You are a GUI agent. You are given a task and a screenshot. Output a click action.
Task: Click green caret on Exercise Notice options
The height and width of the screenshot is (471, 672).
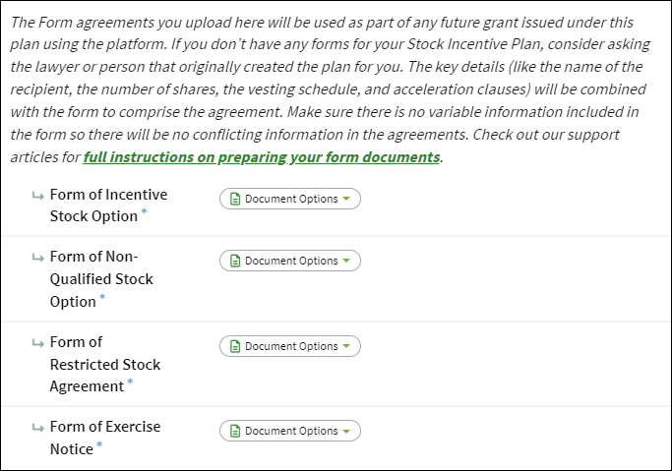346,432
